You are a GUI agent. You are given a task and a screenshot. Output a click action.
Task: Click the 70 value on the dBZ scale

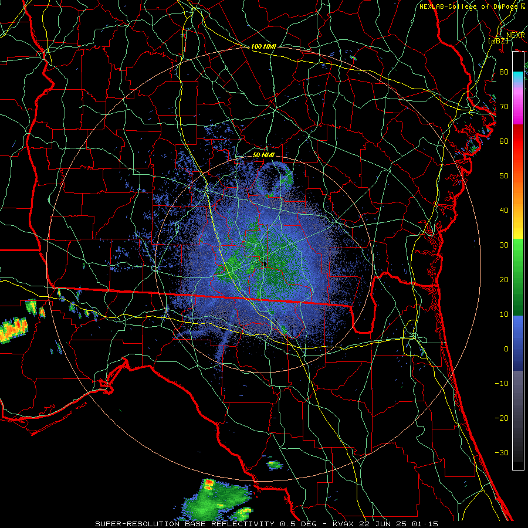tap(504, 107)
